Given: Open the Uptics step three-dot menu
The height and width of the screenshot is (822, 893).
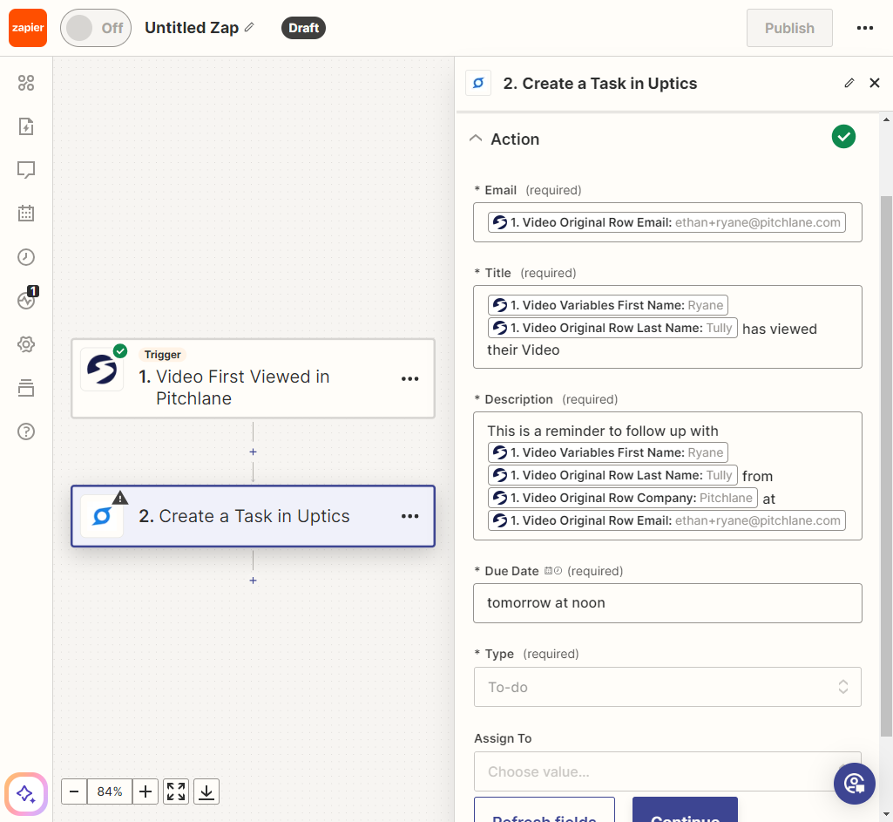Looking at the screenshot, I should (410, 516).
